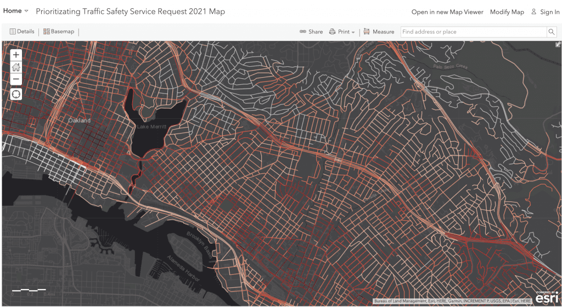The image size is (562, 307).
Task: Expand the Print options arrow
Action: [x=353, y=32]
